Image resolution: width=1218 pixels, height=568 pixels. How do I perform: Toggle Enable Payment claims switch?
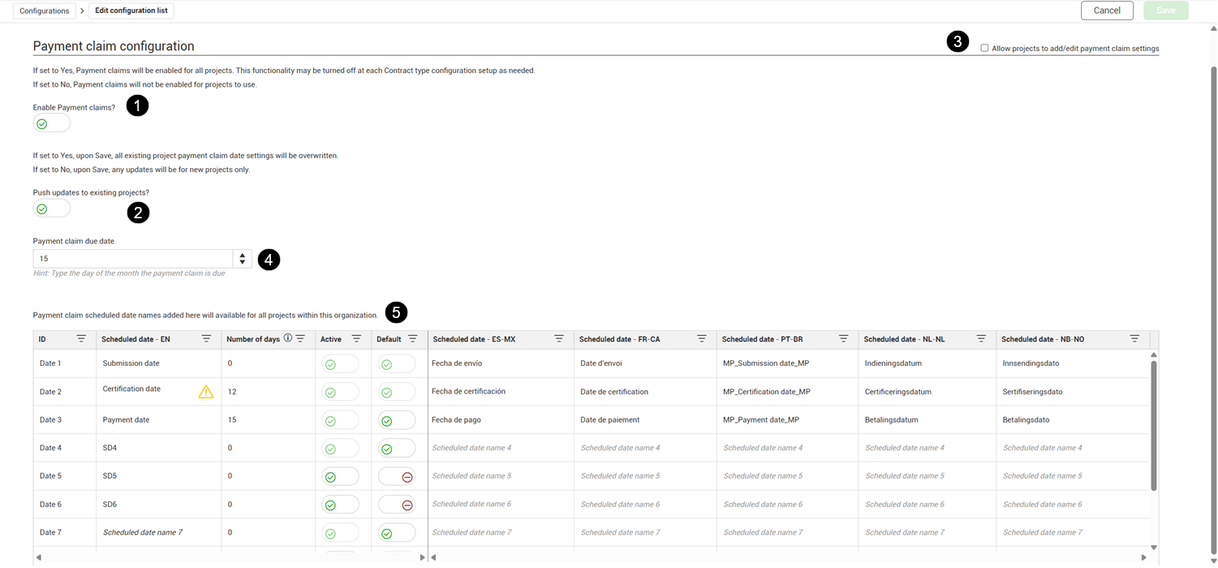point(51,123)
